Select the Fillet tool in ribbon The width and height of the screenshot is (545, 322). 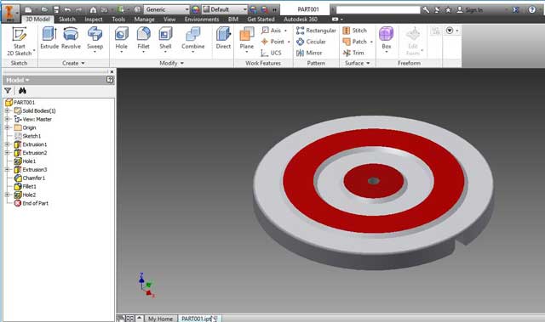pos(143,39)
